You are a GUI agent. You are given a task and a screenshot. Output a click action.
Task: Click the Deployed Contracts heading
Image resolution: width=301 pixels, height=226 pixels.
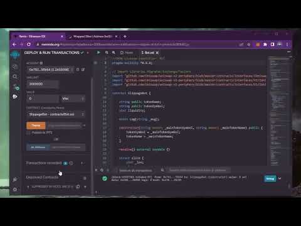tap(42, 177)
